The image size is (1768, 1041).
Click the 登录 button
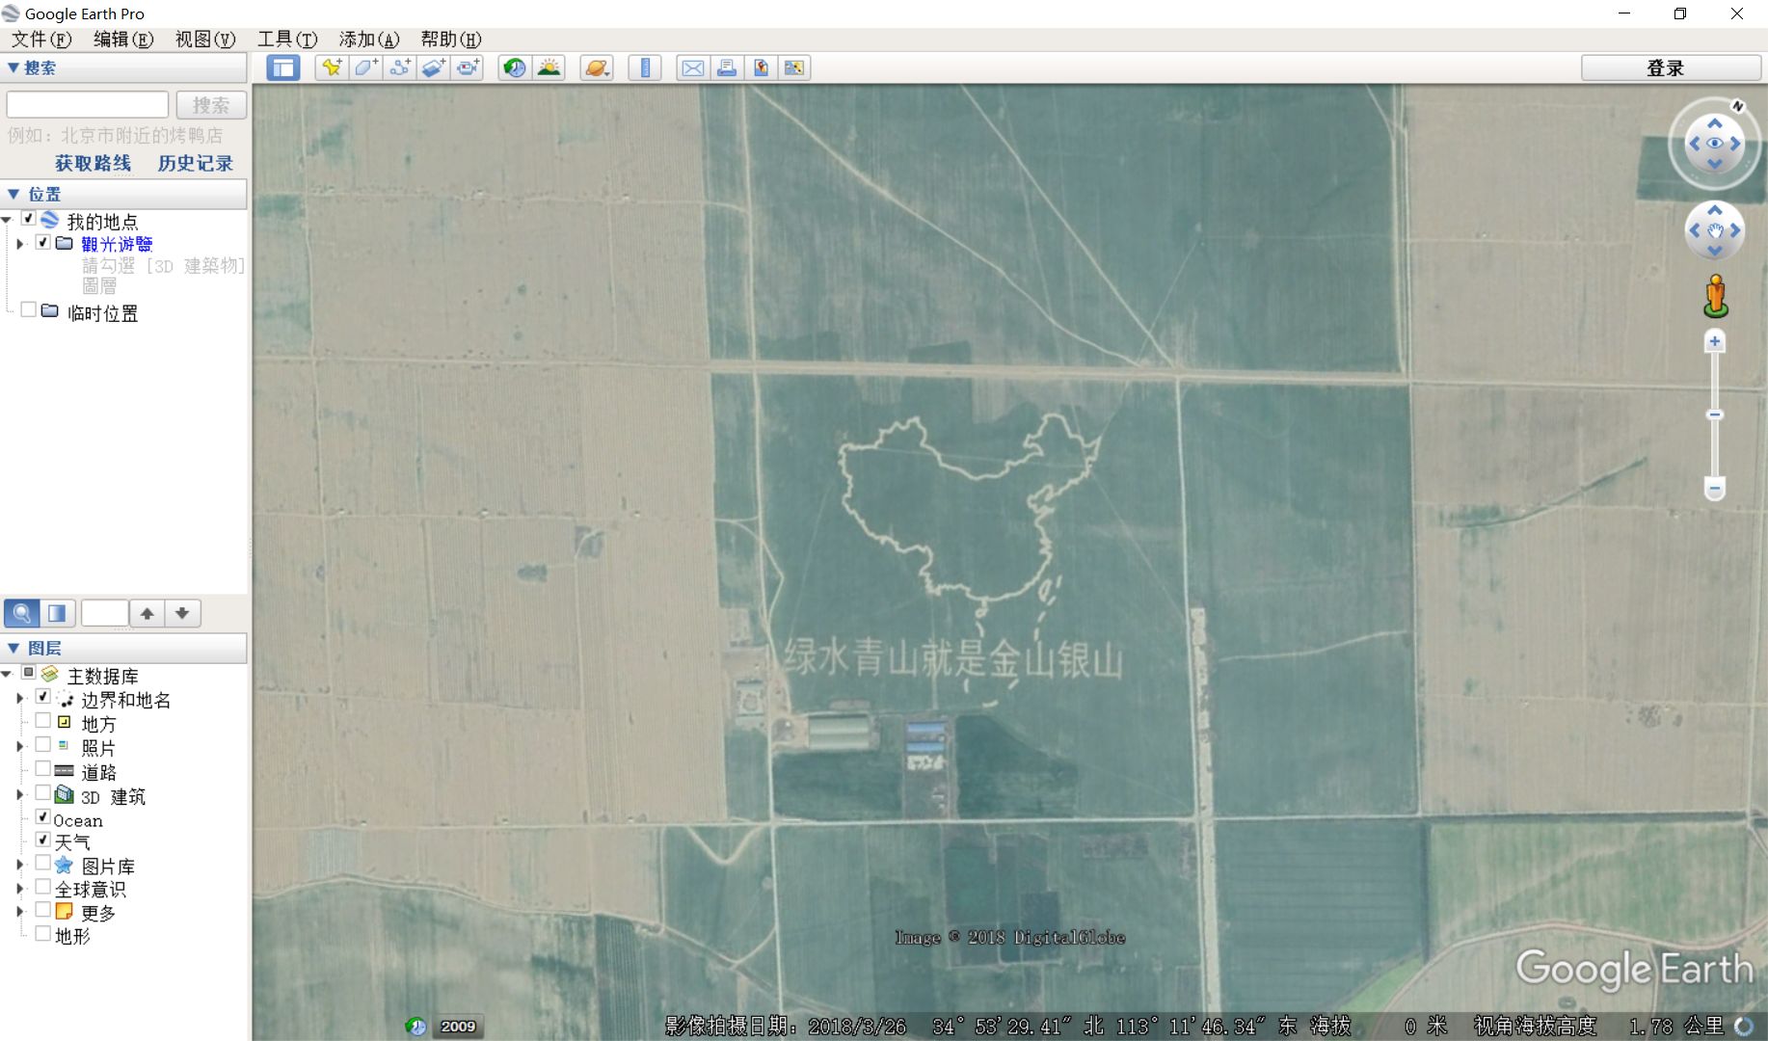1671,67
